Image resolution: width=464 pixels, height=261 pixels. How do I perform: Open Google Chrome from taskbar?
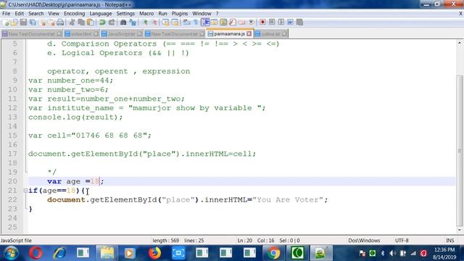click(x=273, y=253)
